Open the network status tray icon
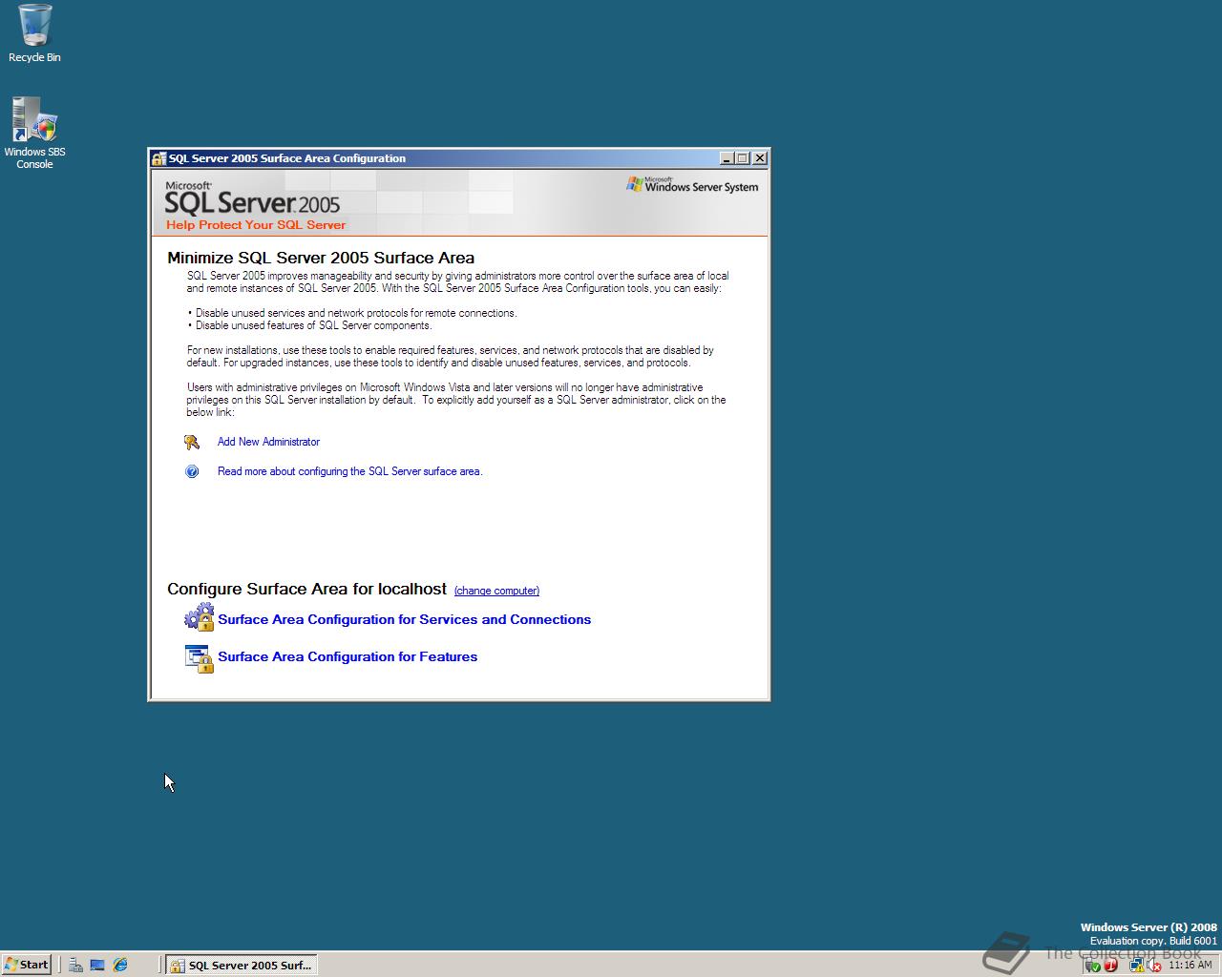The width and height of the screenshot is (1222, 977). click(1137, 966)
